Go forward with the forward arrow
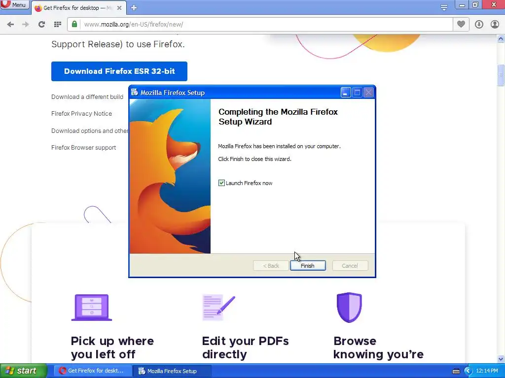The width and height of the screenshot is (505, 378). [x=26, y=25]
